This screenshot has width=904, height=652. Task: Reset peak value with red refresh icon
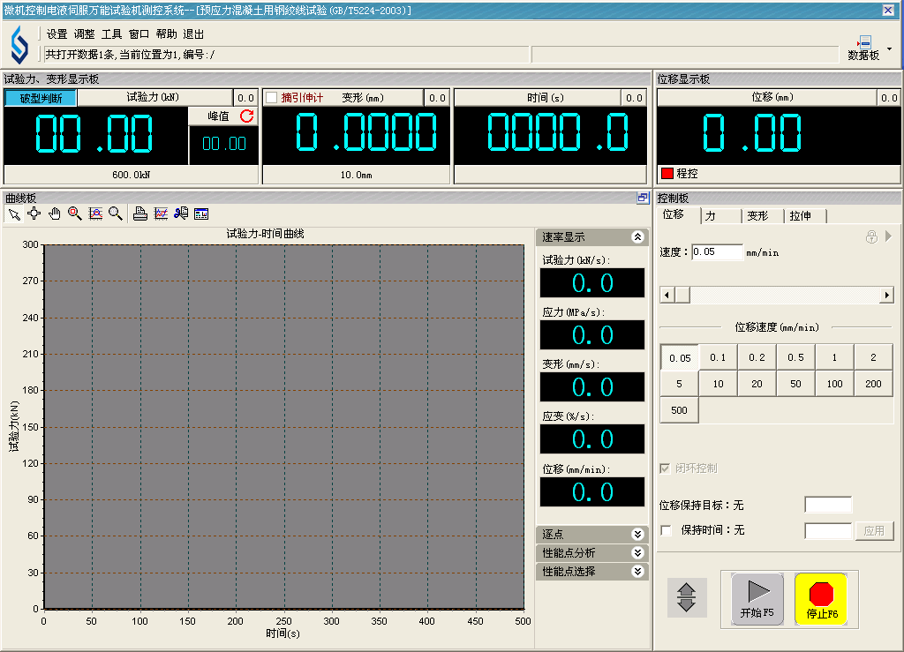point(247,116)
